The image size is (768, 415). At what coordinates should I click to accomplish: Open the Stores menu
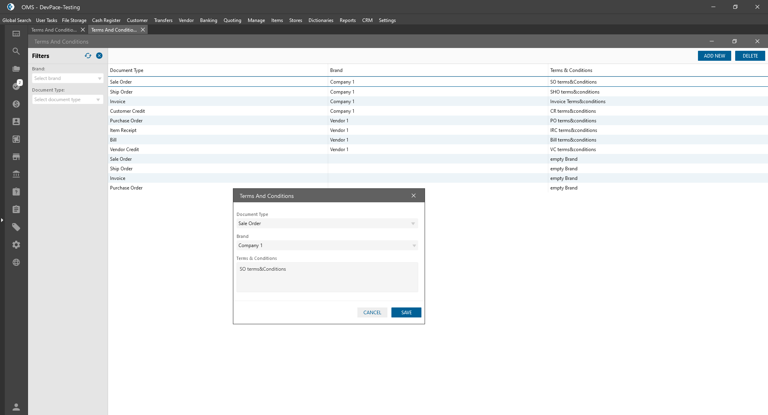click(x=296, y=20)
